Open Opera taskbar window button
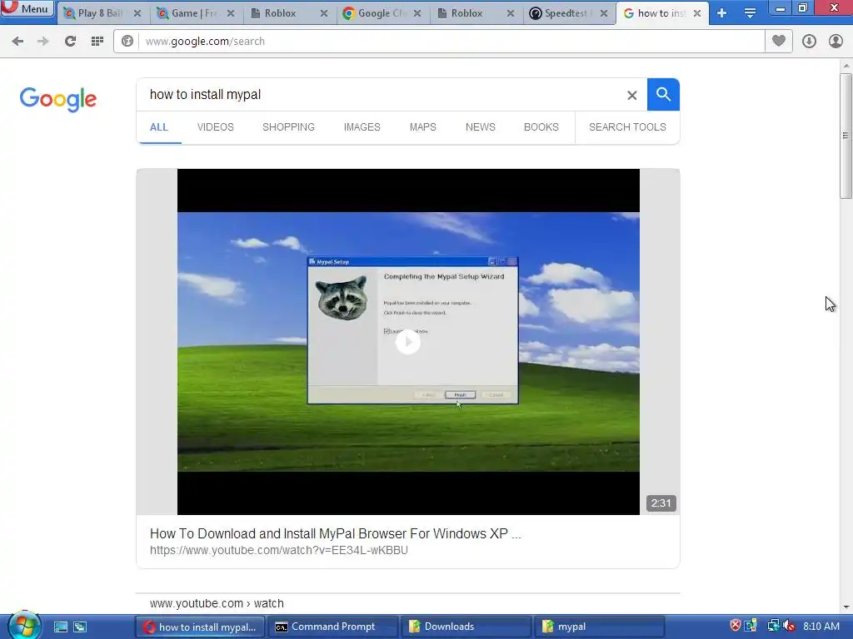853x639 pixels. (x=199, y=627)
